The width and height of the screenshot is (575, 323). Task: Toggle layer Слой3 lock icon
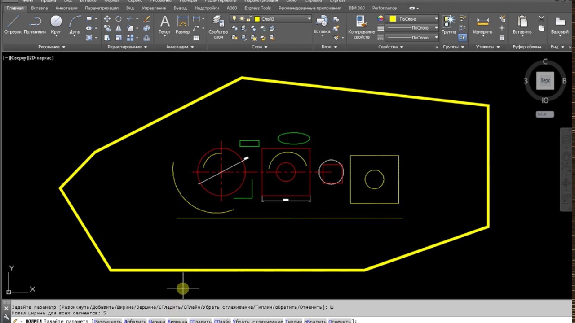248,19
